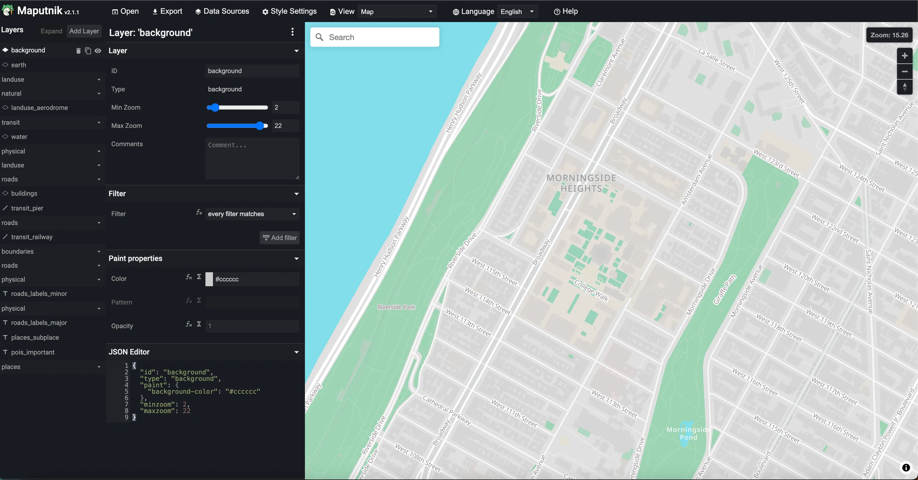Collapse the JSON Editor section
This screenshot has width=918, height=480.
tap(296, 352)
